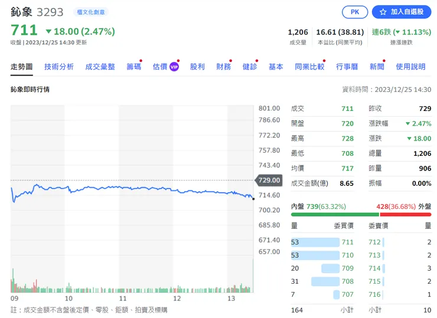The width and height of the screenshot is (437, 318).
Task: Open the 健診 tab
Action: 250,67
